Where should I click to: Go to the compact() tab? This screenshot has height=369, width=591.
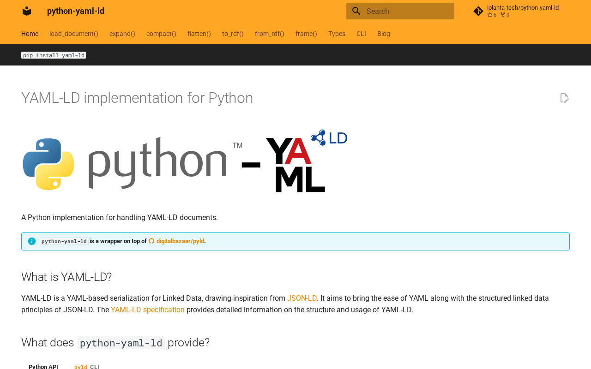[161, 34]
